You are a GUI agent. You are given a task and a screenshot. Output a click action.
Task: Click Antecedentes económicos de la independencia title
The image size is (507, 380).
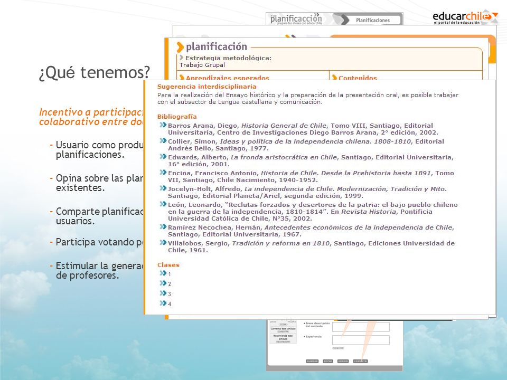pos(359,227)
